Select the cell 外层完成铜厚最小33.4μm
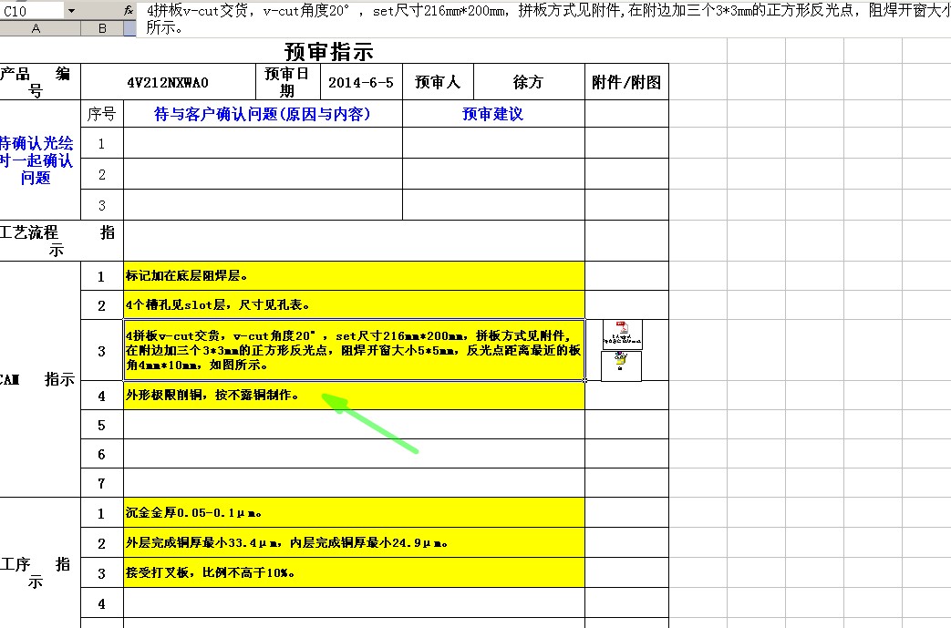 (x=354, y=542)
